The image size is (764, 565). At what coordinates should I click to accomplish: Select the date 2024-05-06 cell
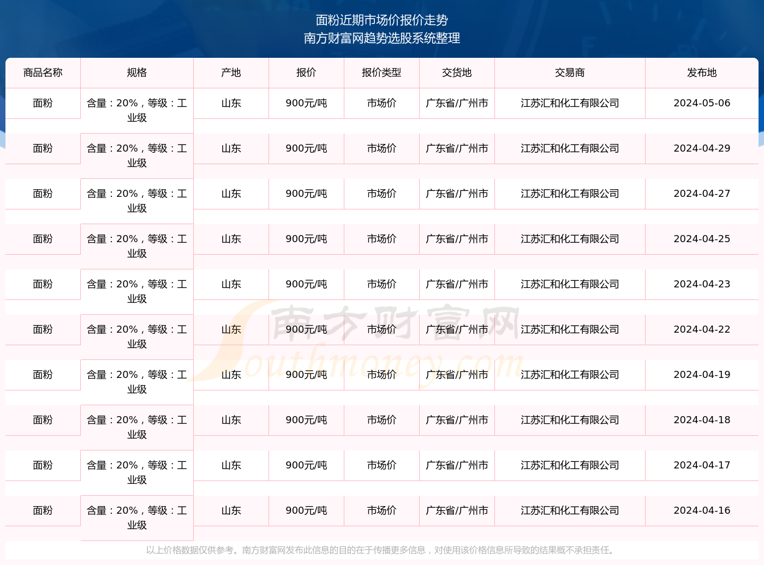coord(702,103)
